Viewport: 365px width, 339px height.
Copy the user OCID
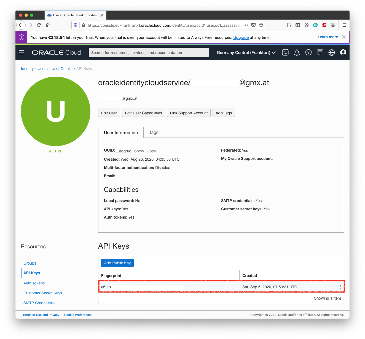click(x=151, y=151)
